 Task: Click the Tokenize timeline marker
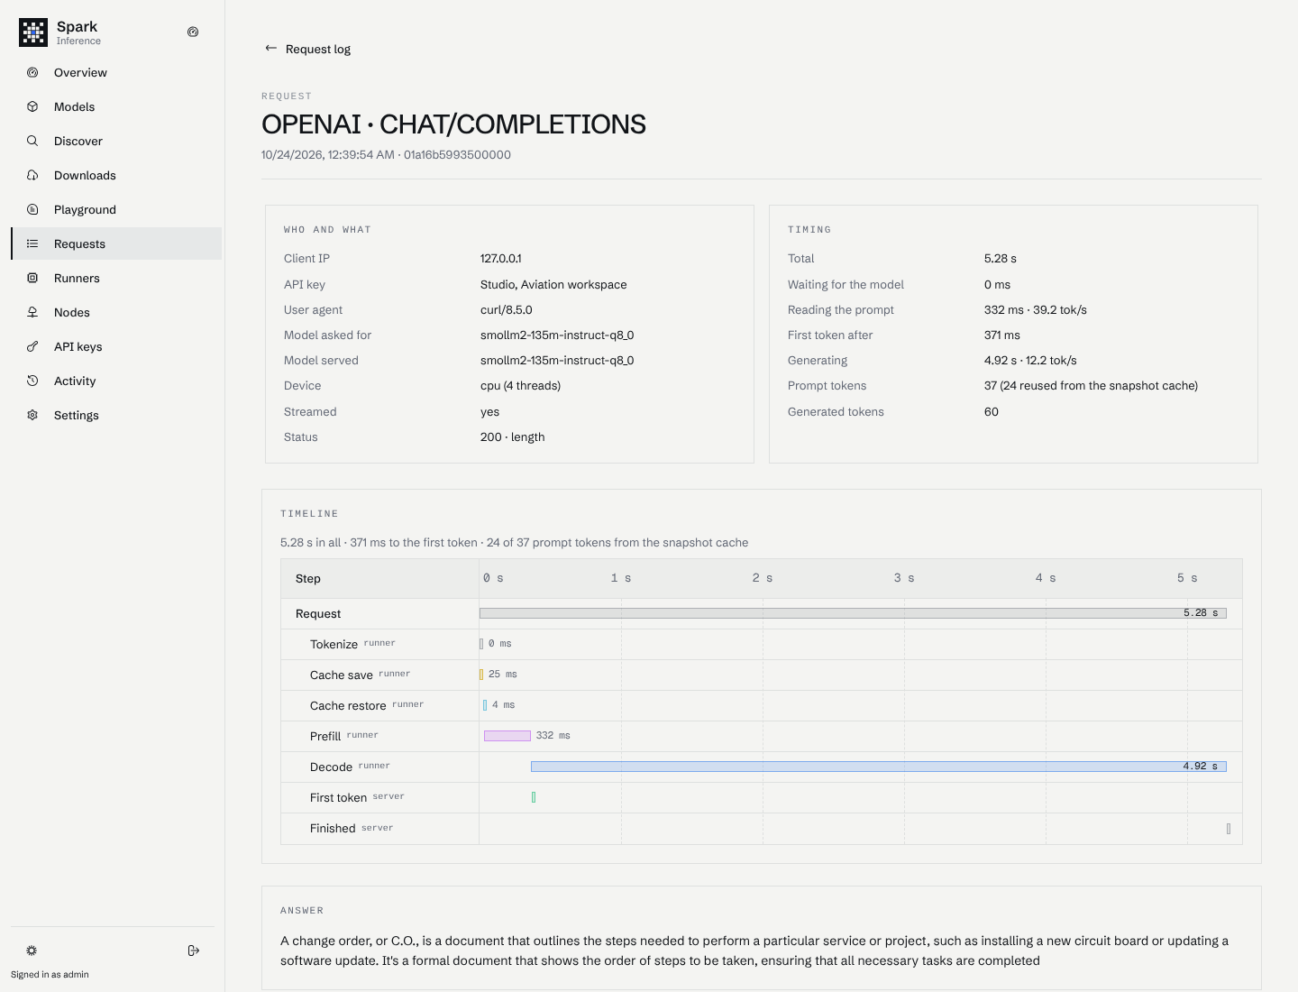pos(481,644)
